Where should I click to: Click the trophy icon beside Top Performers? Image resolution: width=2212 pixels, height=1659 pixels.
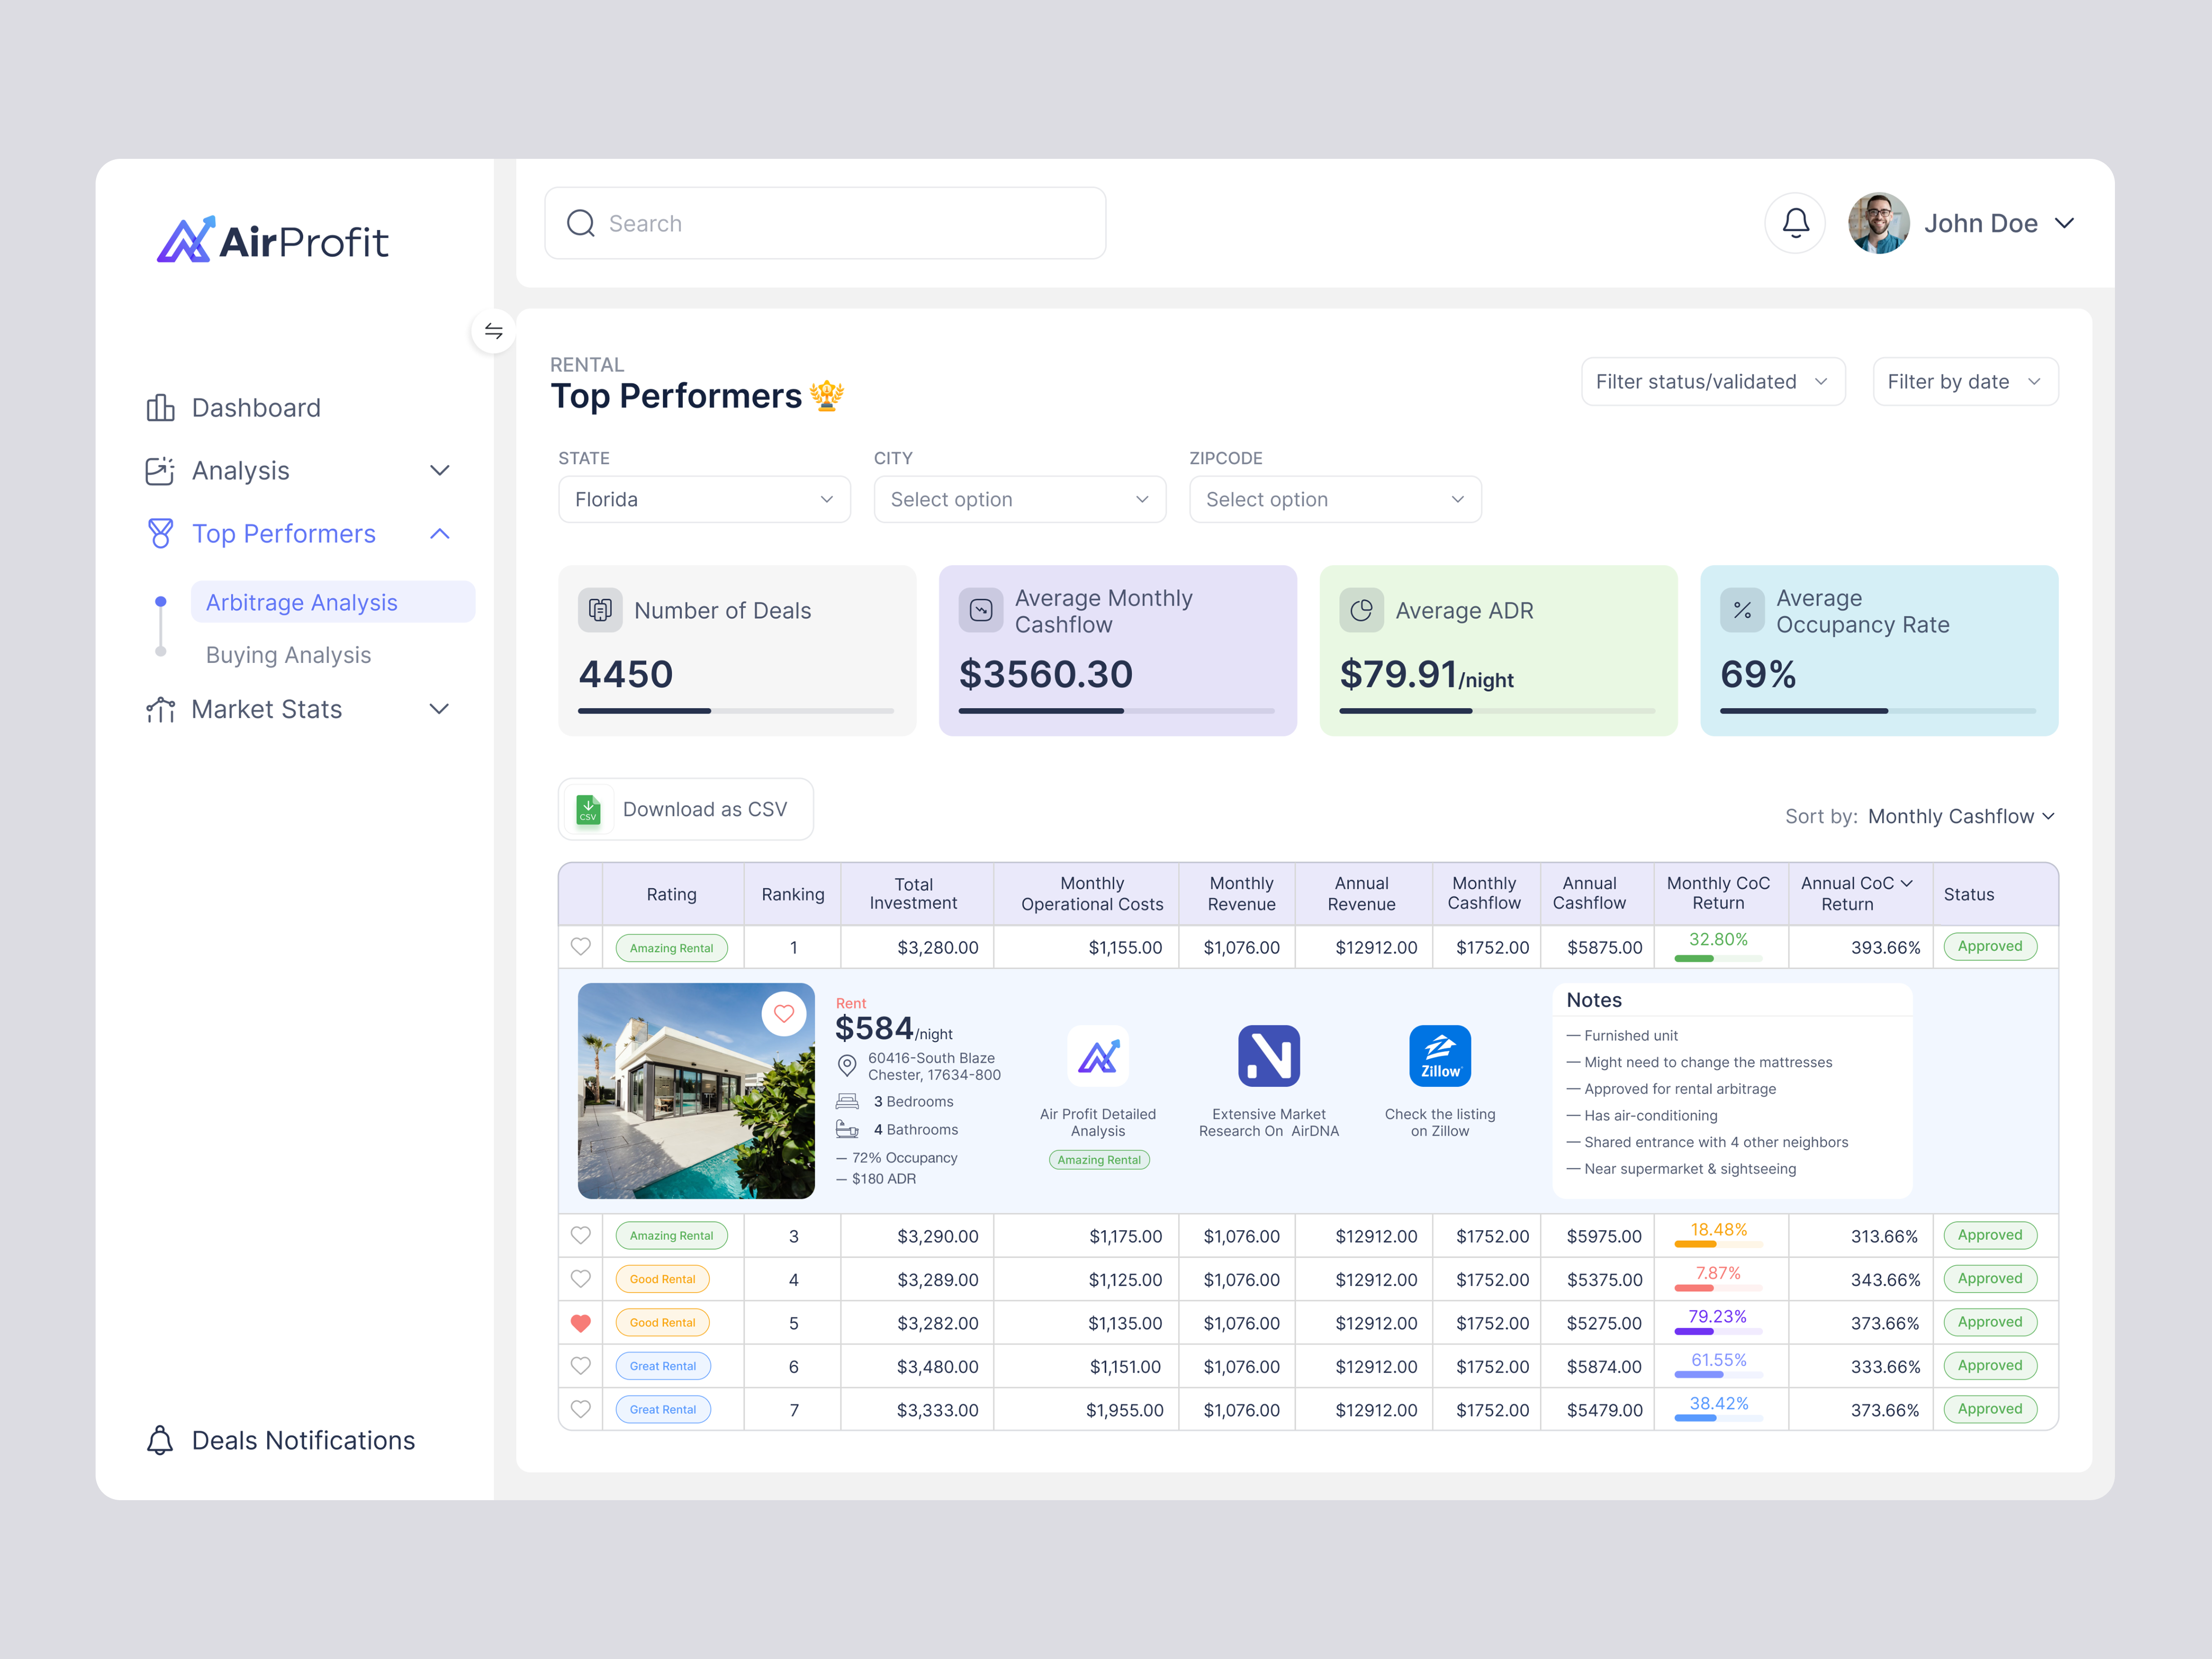click(827, 396)
